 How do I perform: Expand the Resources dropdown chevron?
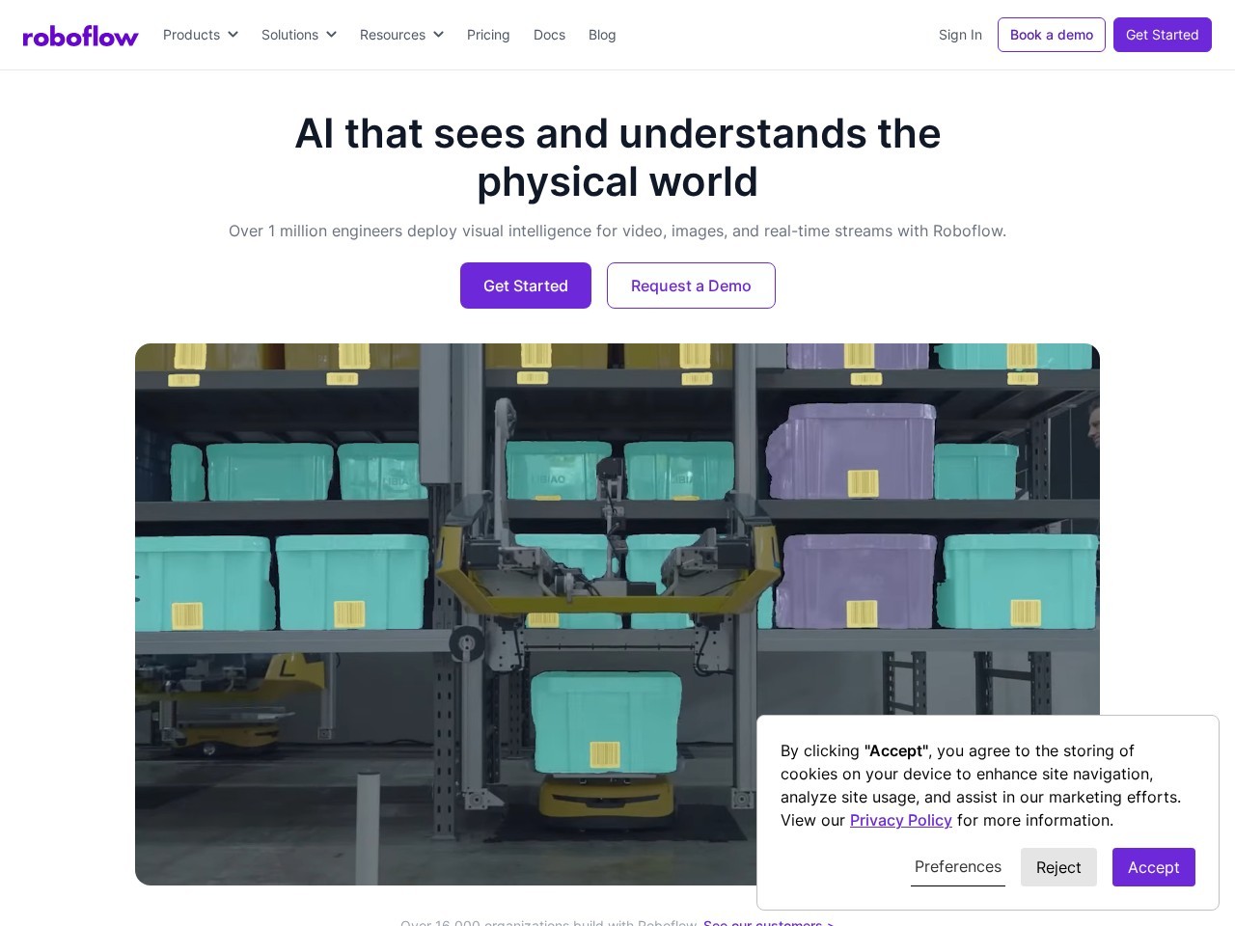pos(438,35)
